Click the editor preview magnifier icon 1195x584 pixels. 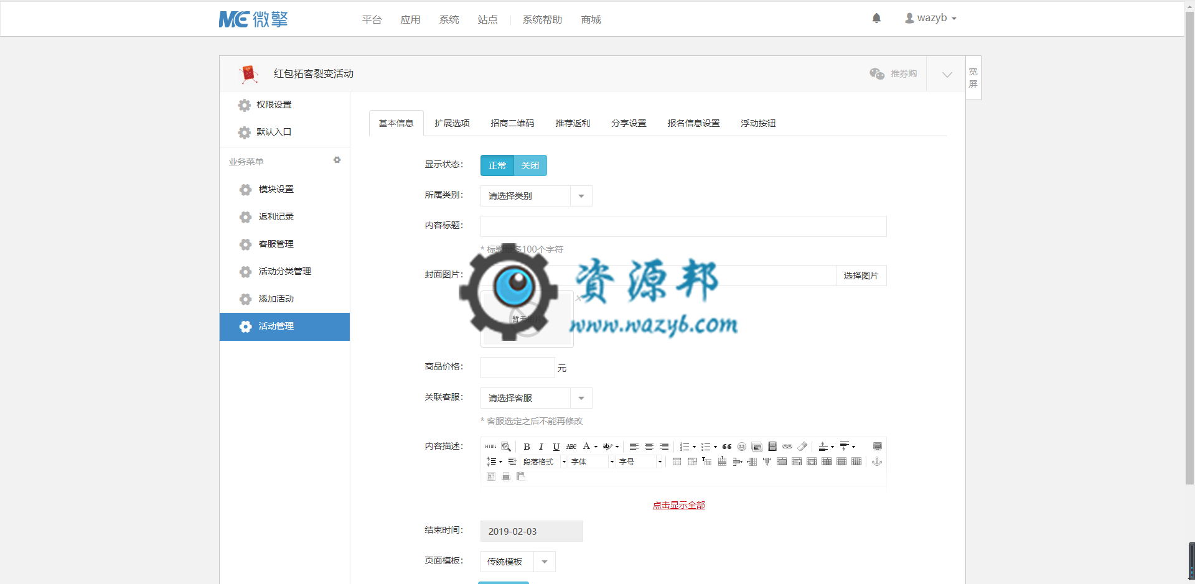pyautogui.click(x=506, y=447)
